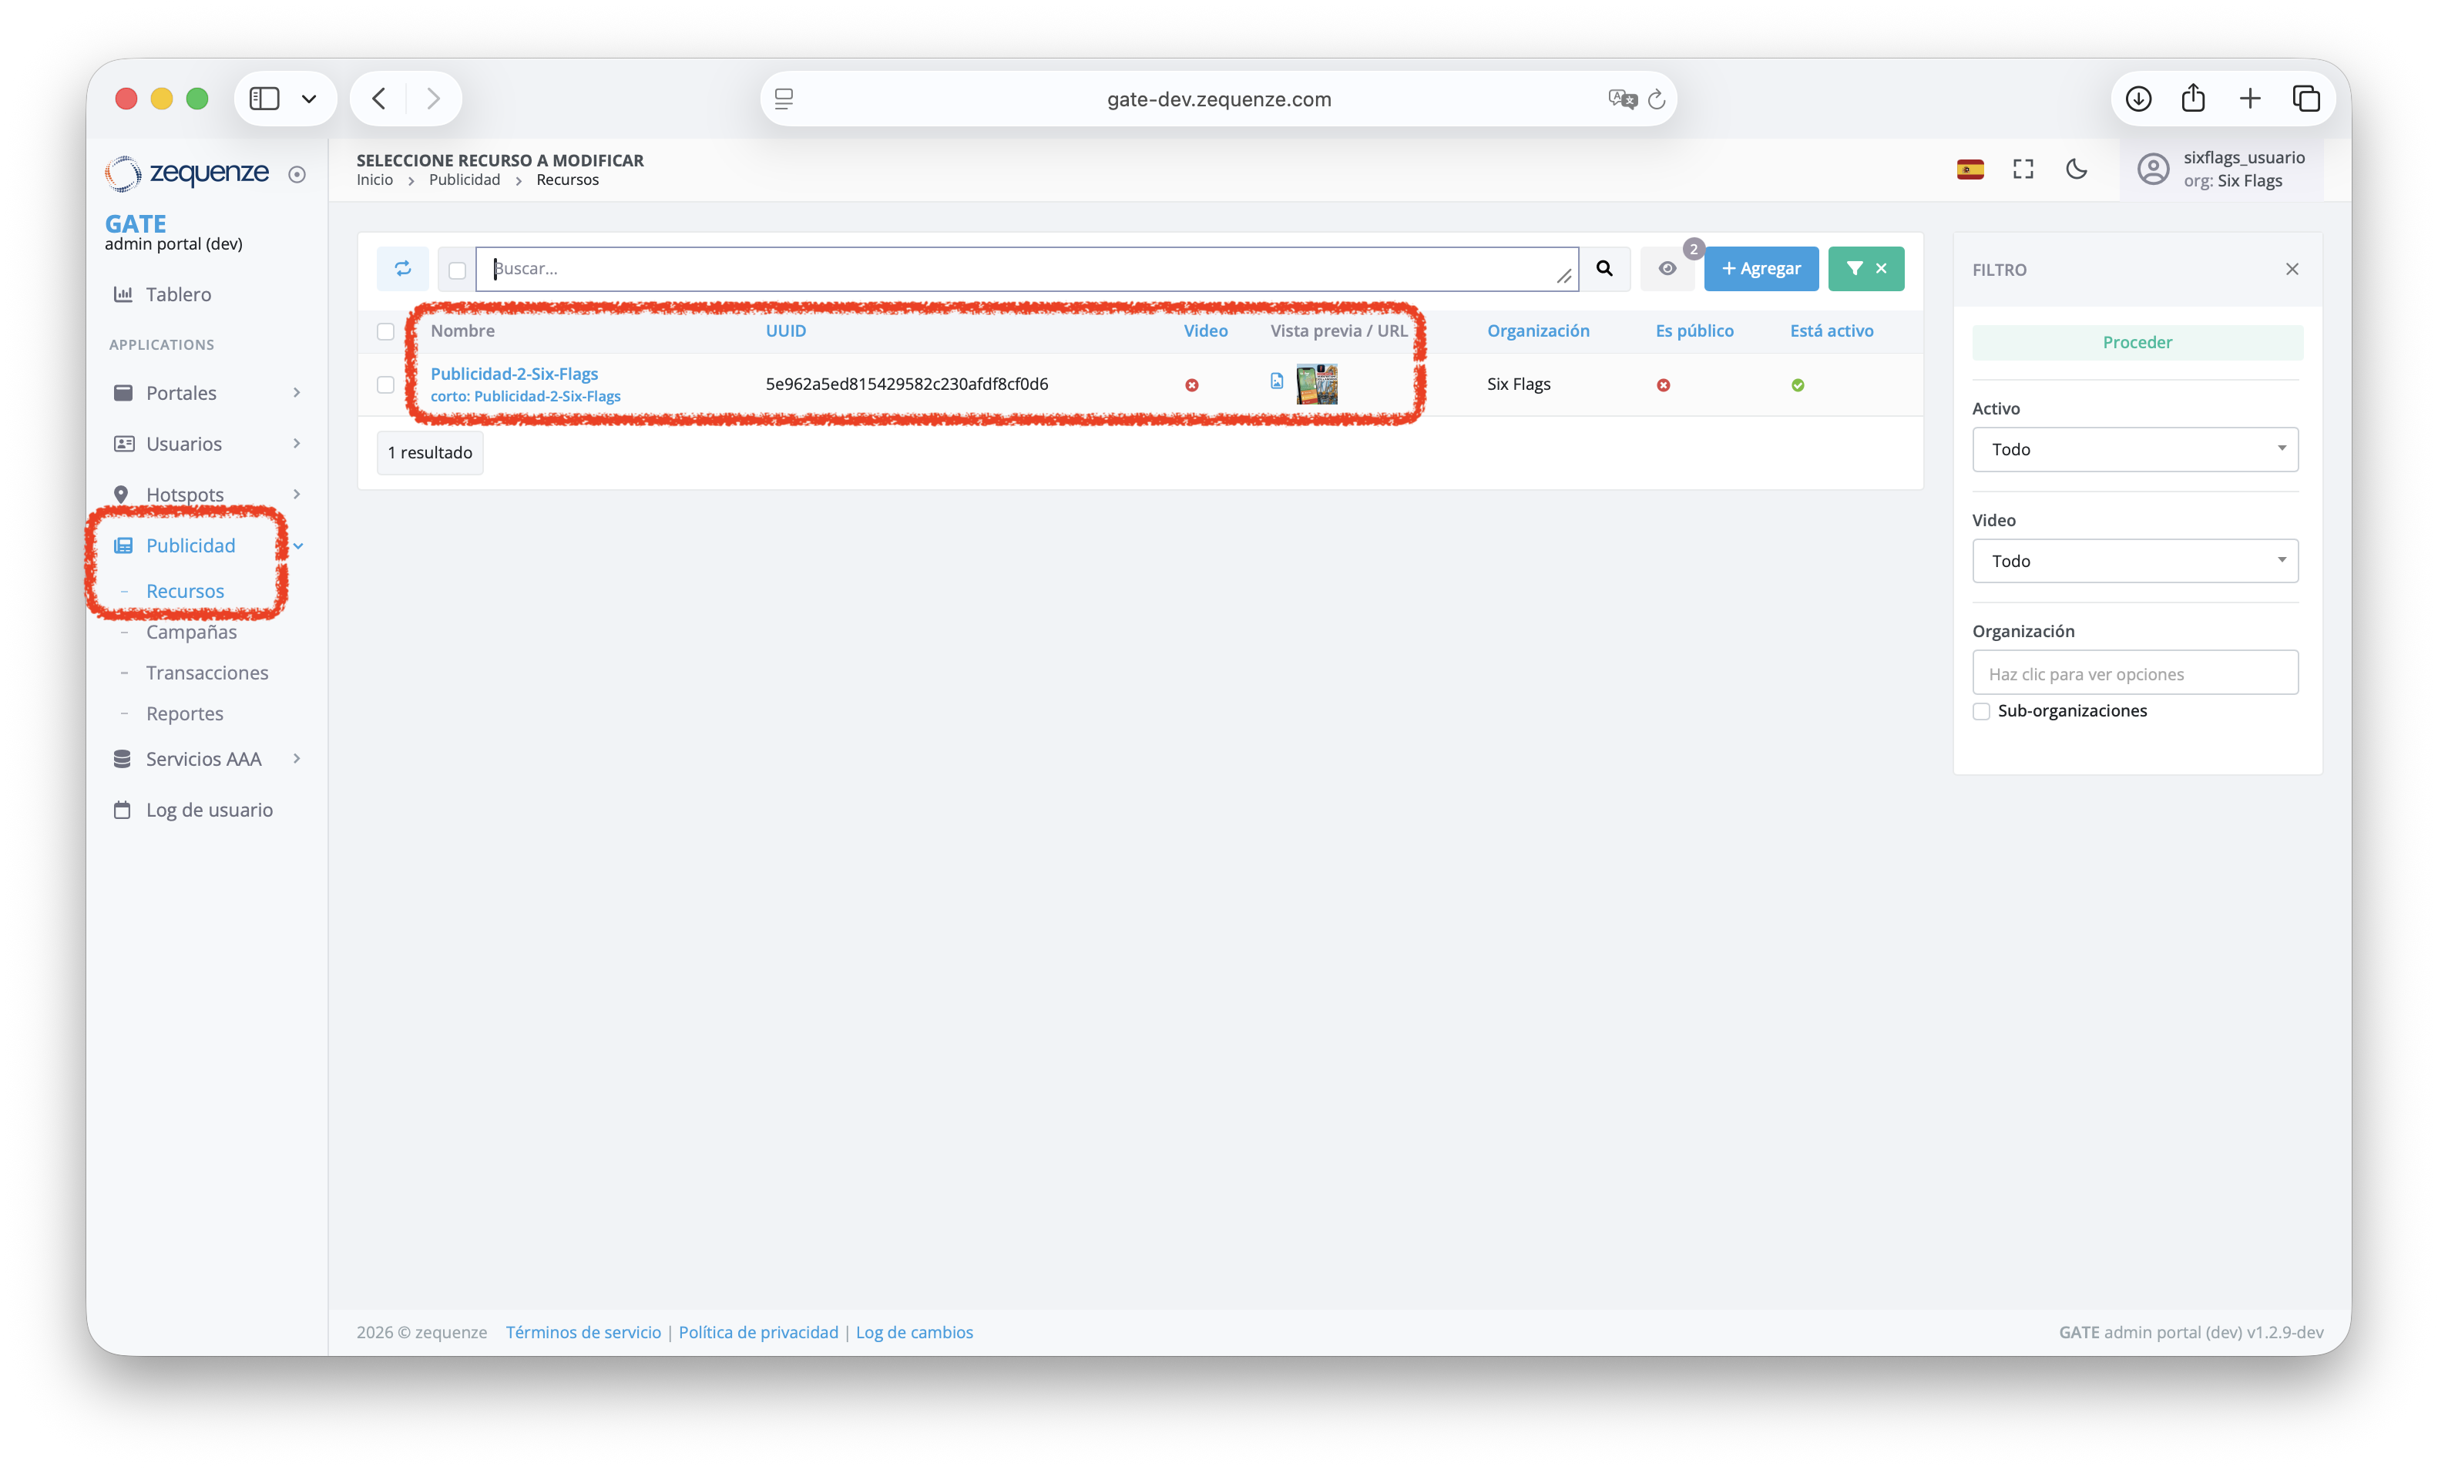
Task: Click the magnifier search icon
Action: [1604, 268]
